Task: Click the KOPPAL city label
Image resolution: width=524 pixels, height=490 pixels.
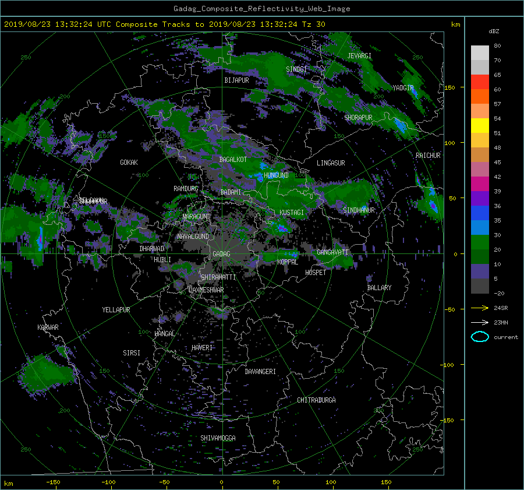Action: click(288, 262)
